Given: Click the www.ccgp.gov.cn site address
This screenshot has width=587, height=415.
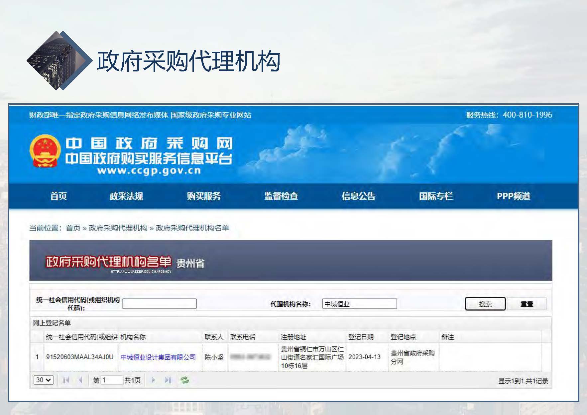Looking at the screenshot, I should [149, 171].
